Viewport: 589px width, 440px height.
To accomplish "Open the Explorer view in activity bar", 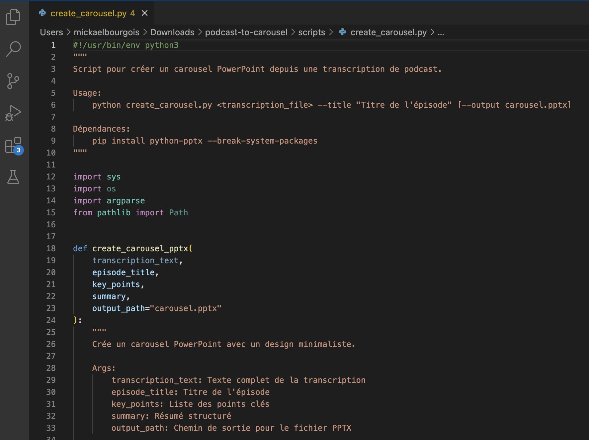I will (13, 17).
